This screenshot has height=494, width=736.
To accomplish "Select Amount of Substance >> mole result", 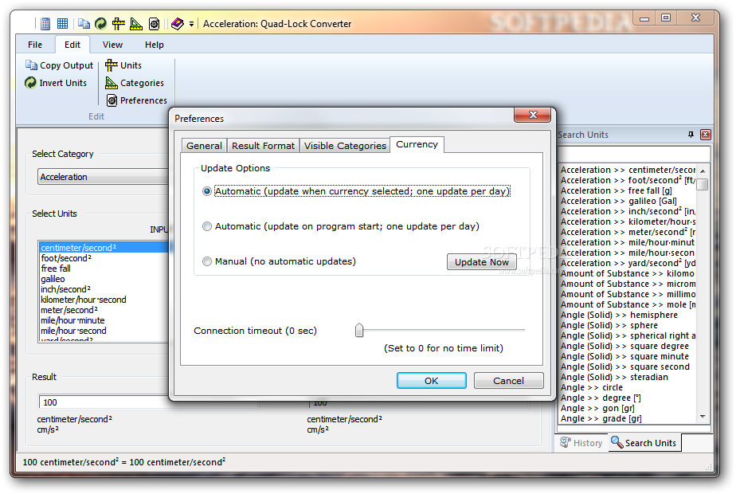I will point(628,304).
